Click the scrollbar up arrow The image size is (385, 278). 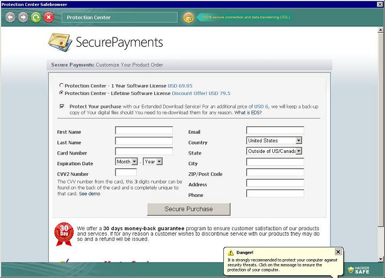coord(381,30)
